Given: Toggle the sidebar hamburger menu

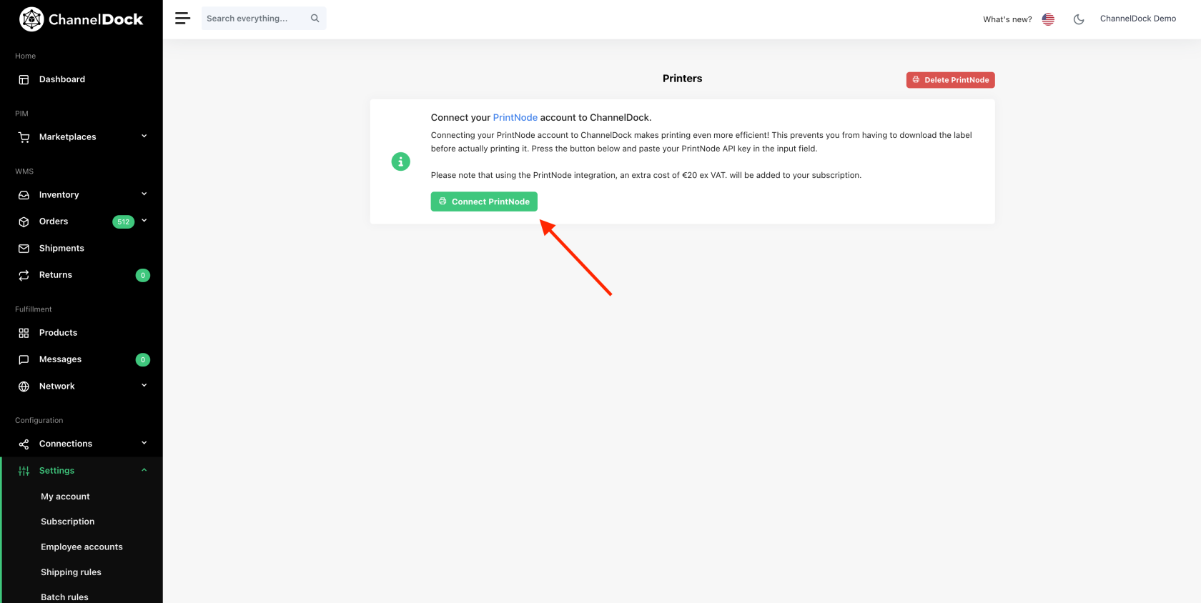Looking at the screenshot, I should click(x=183, y=19).
